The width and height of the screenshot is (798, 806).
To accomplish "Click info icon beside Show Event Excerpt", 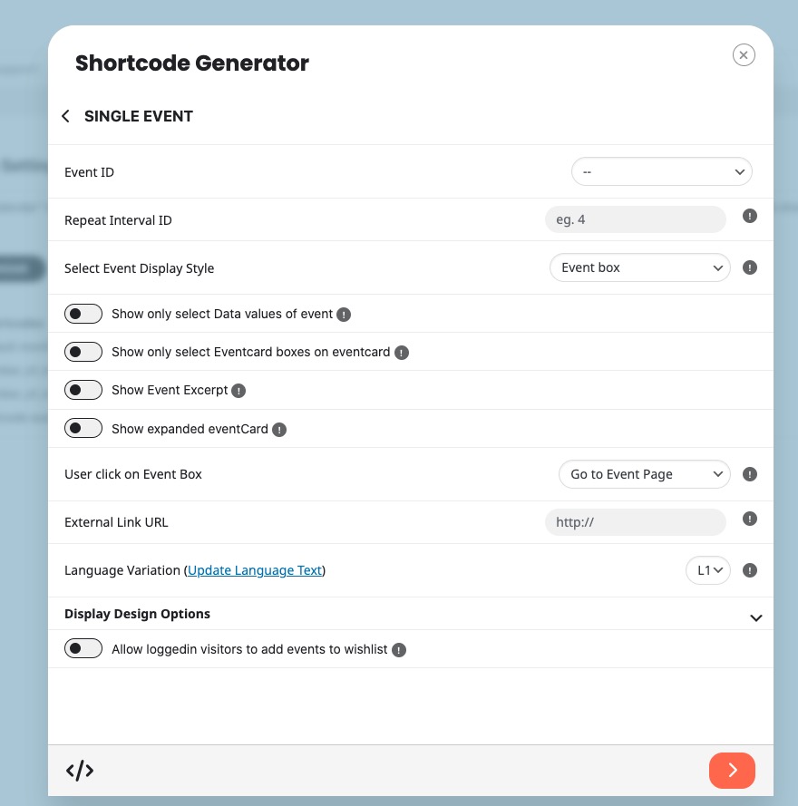I will [x=238, y=391].
